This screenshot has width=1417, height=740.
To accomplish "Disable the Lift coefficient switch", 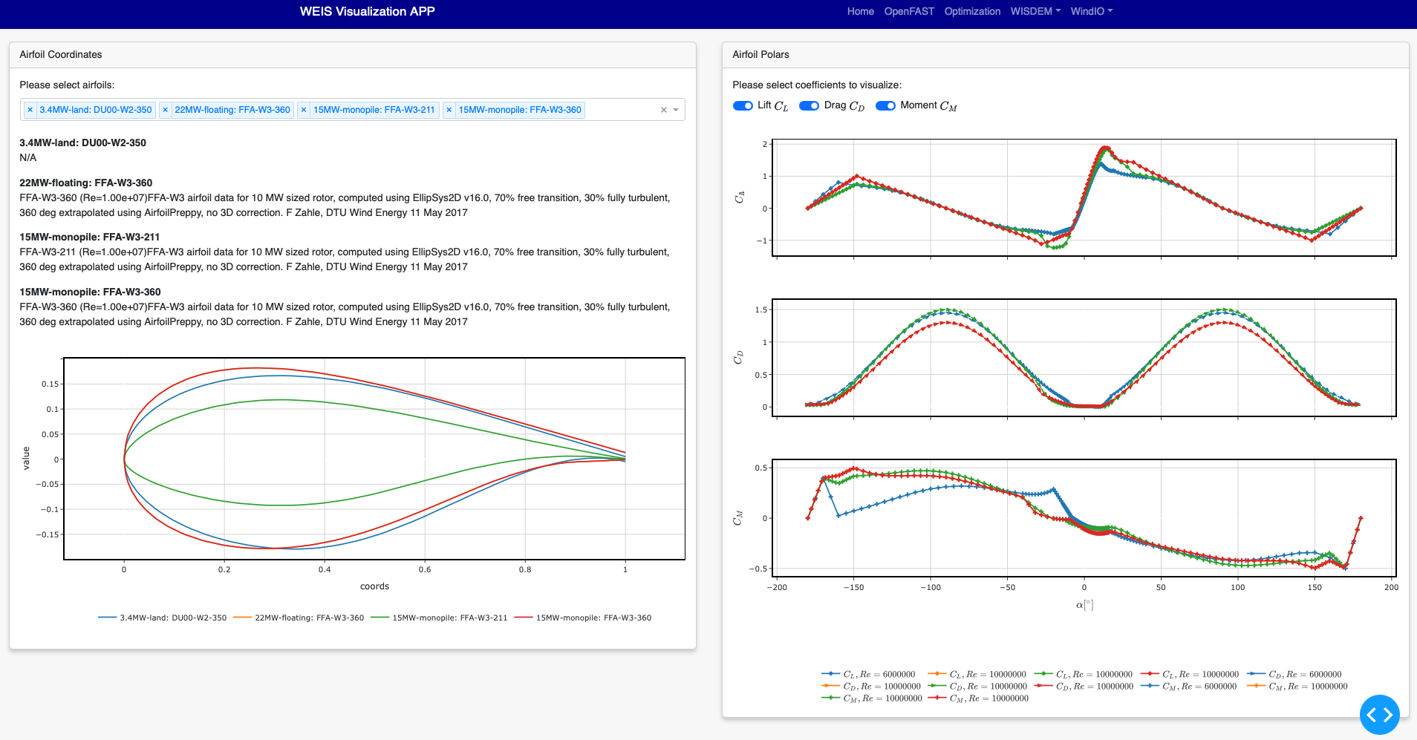I will coord(743,105).
